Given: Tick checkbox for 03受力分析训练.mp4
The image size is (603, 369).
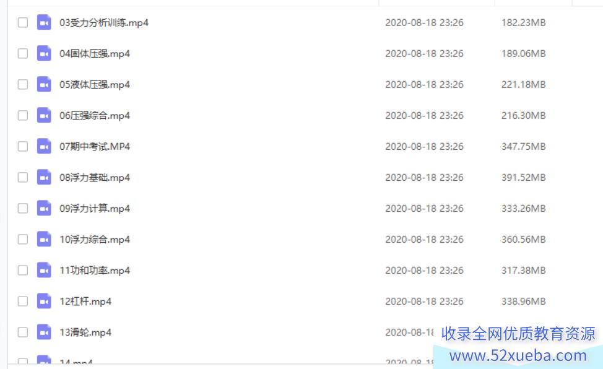Looking at the screenshot, I should pyautogui.click(x=23, y=22).
